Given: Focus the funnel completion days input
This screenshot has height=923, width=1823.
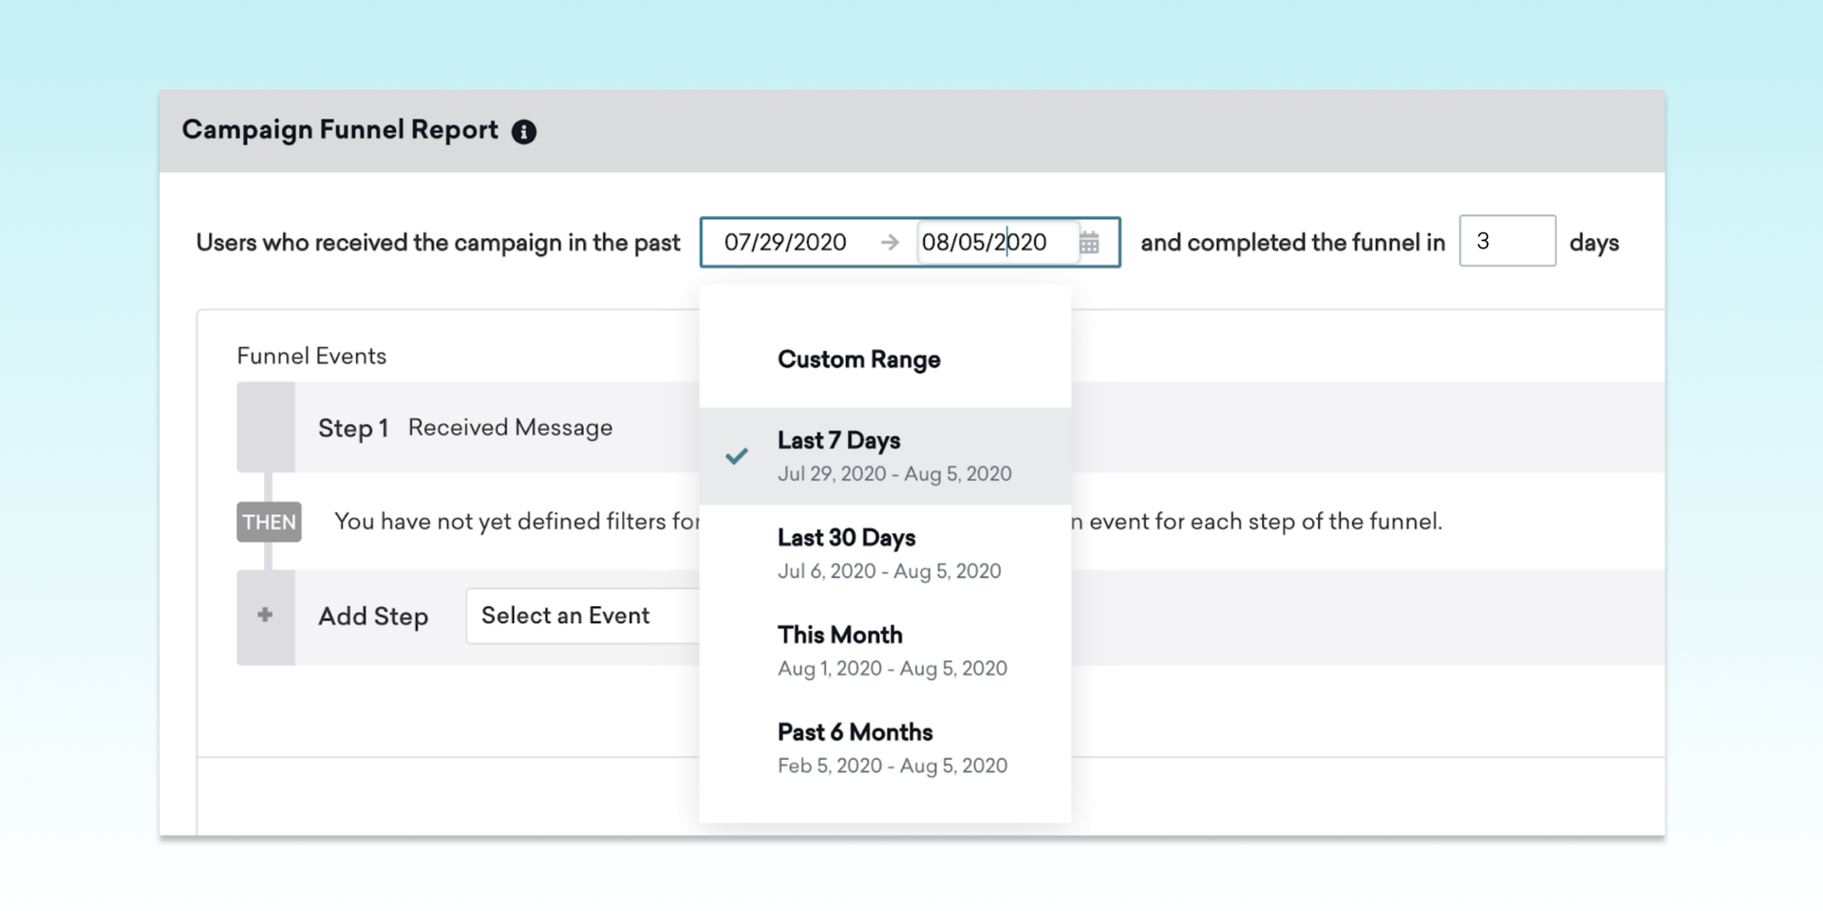Looking at the screenshot, I should point(1506,242).
